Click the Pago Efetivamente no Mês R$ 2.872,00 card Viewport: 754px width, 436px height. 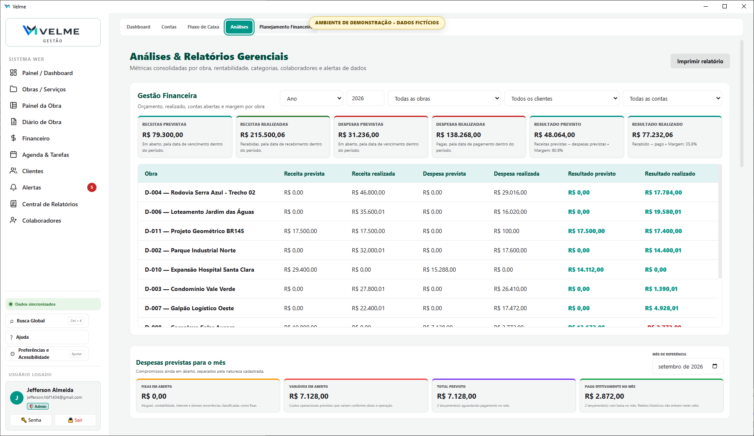coord(651,396)
